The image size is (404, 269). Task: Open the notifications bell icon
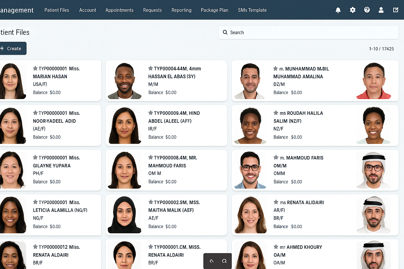(338, 10)
